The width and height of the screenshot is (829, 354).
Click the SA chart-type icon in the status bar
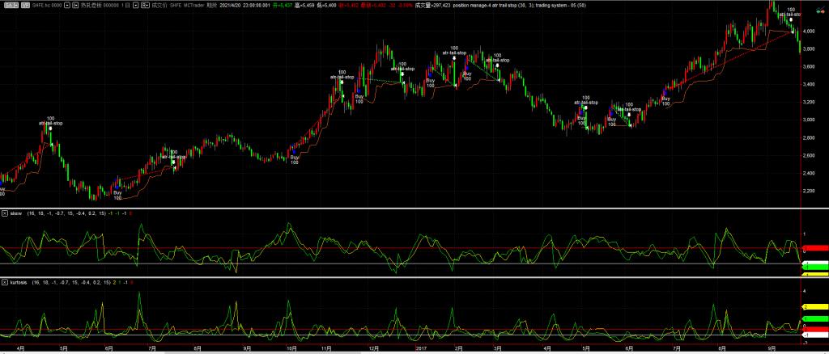tap(11, 5)
